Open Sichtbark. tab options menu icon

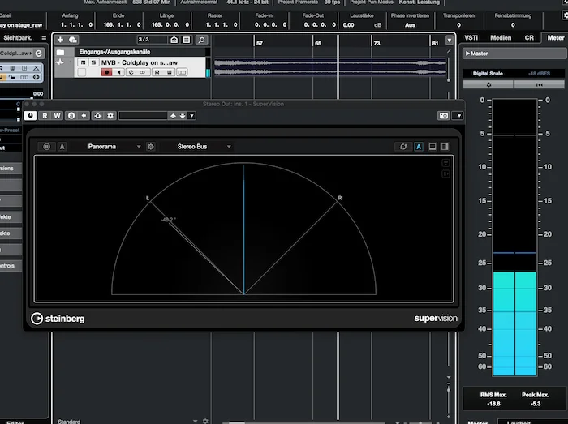point(44,37)
